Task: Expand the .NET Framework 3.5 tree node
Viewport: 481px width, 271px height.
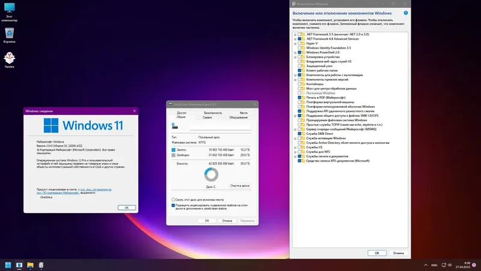Action: 295,34
